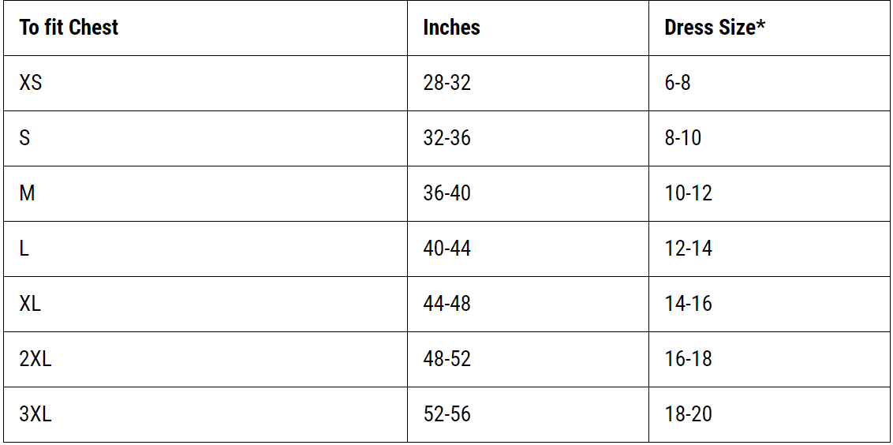The height and width of the screenshot is (445, 893).
Task: Select the 10-12 dress size cell
Action: (688, 193)
